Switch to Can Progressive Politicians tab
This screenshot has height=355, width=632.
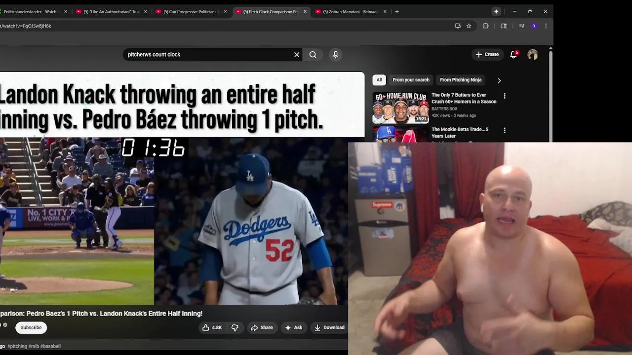[191, 11]
